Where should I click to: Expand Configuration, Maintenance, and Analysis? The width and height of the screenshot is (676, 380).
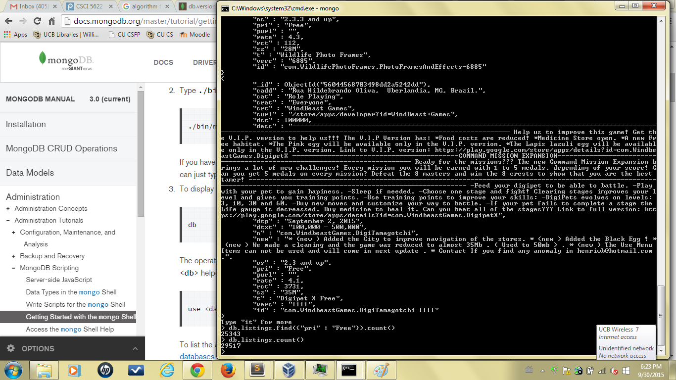point(14,233)
